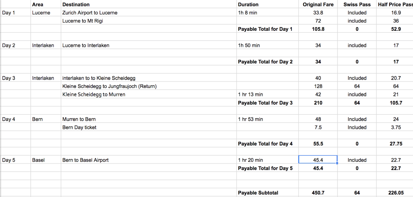
Task: Select the Half Price Pass header
Action: 395,4
